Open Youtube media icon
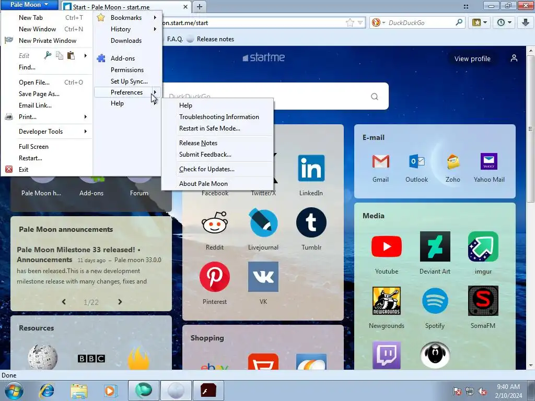The width and height of the screenshot is (535, 401). point(387,246)
